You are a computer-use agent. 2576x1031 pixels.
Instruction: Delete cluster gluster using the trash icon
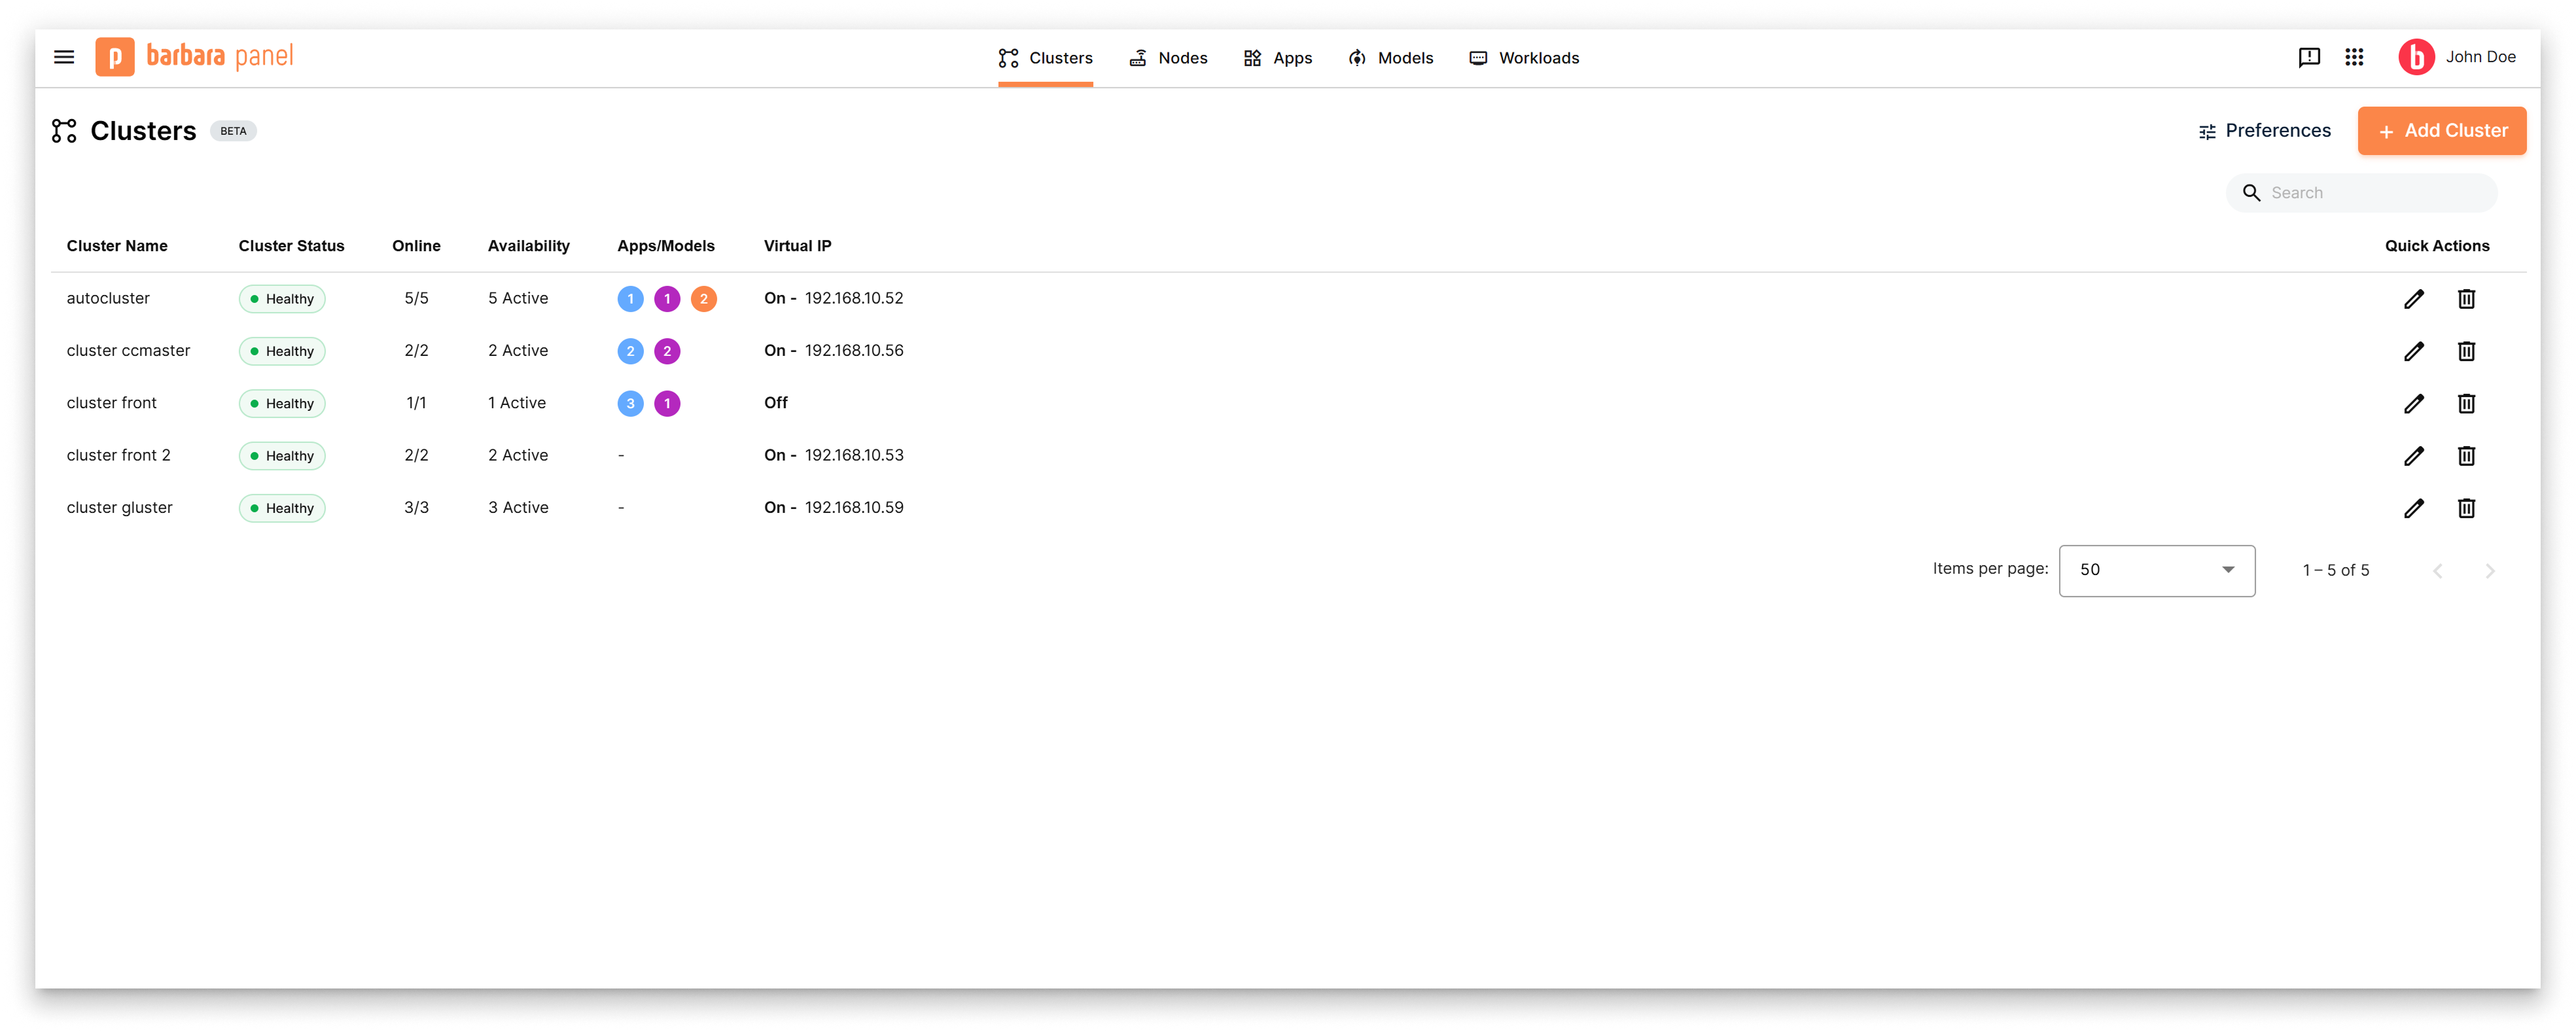[x=2467, y=508]
